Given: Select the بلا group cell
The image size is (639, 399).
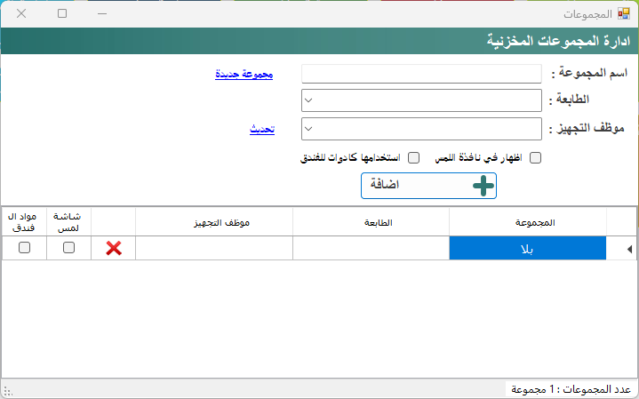Looking at the screenshot, I should point(528,248).
